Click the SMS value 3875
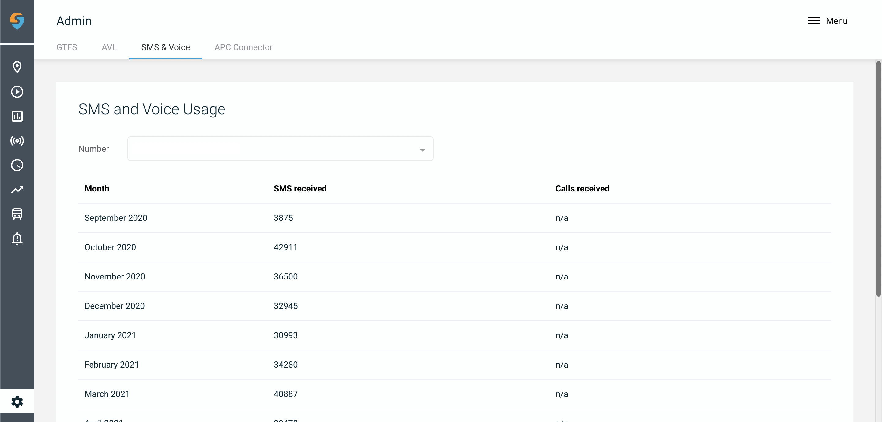882x422 pixels. pos(283,218)
